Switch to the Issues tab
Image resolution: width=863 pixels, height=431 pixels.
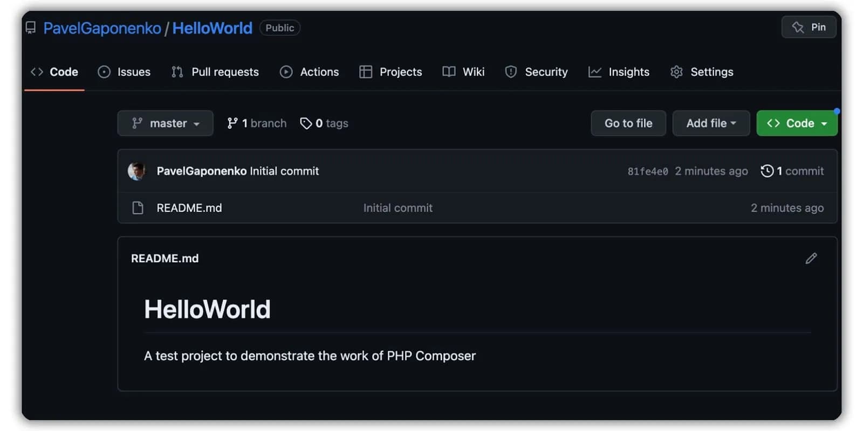(x=124, y=72)
